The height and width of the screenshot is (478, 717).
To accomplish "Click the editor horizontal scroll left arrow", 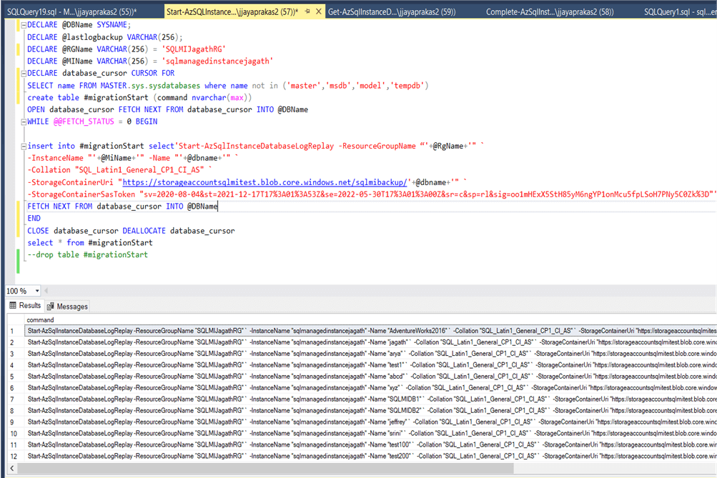I will tap(46, 292).
